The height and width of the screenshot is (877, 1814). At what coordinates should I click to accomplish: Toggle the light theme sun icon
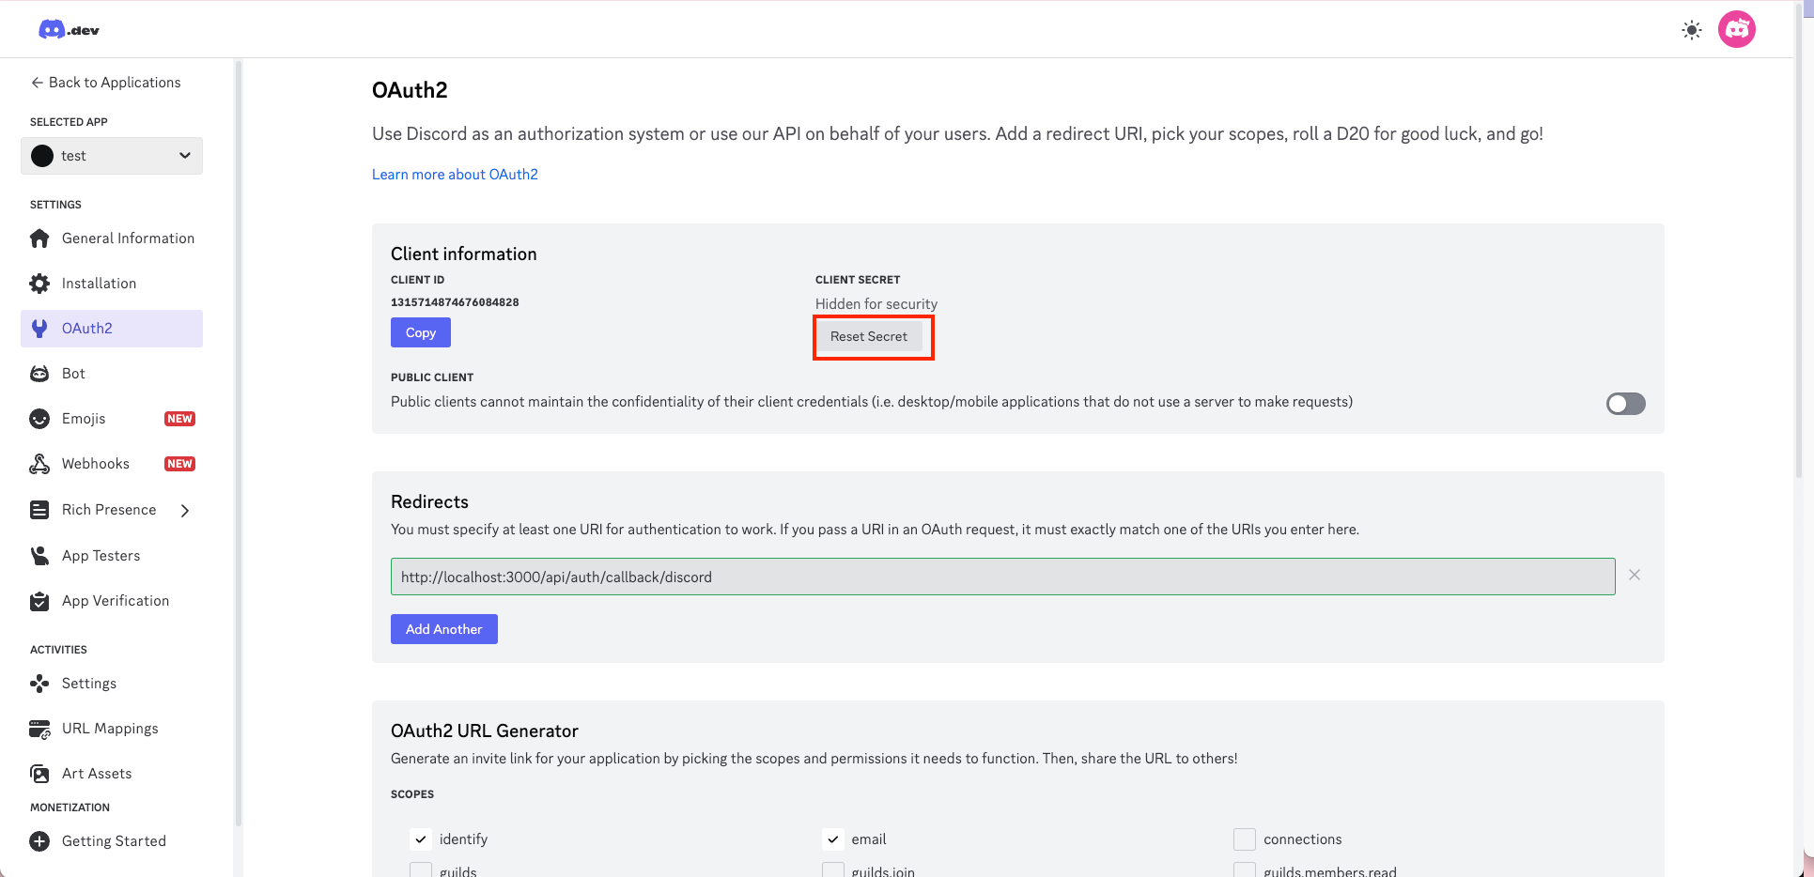1692,30
